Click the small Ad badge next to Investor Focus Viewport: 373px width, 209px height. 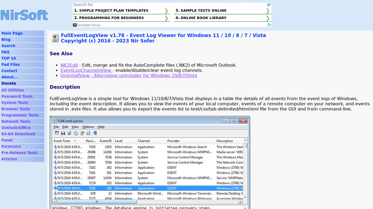tap(75, 25)
